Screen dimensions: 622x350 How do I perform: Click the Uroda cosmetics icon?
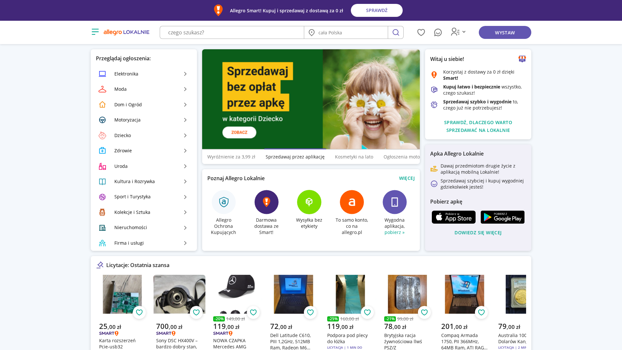pos(102,166)
